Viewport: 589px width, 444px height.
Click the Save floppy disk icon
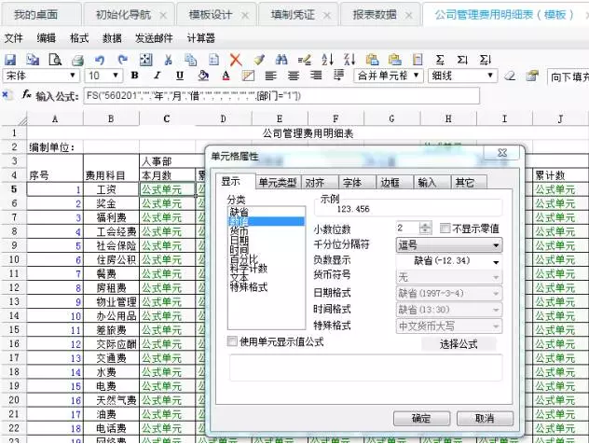pyautogui.click(x=9, y=60)
